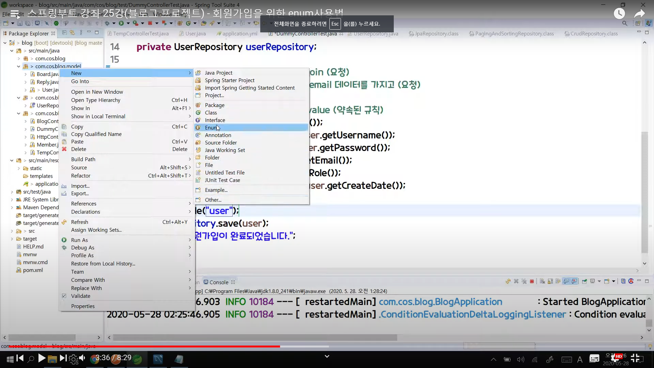Click Clear Console icon

tap(542, 281)
